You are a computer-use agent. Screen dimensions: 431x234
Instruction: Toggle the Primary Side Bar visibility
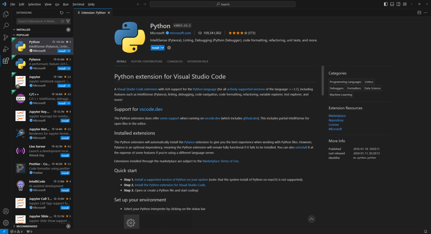[385, 4]
